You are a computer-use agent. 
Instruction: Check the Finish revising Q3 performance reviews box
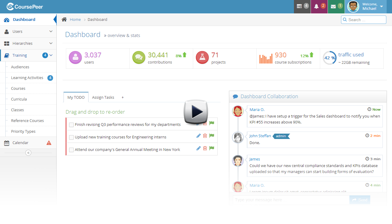pyautogui.click(x=71, y=125)
